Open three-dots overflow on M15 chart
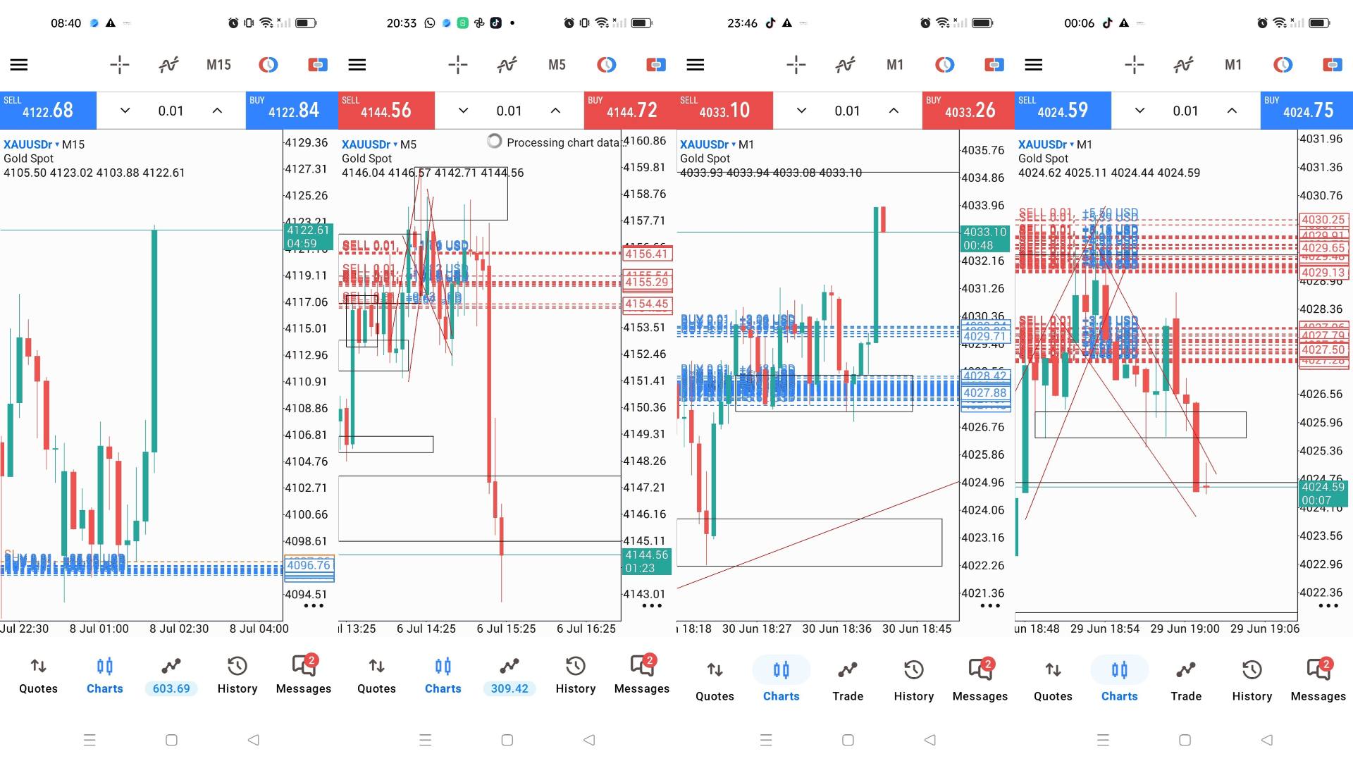Viewport: 1353px width, 761px height. 314,606
